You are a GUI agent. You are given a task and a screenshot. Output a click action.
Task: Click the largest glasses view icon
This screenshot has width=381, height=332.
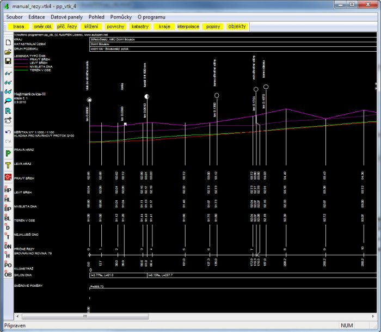point(8,91)
